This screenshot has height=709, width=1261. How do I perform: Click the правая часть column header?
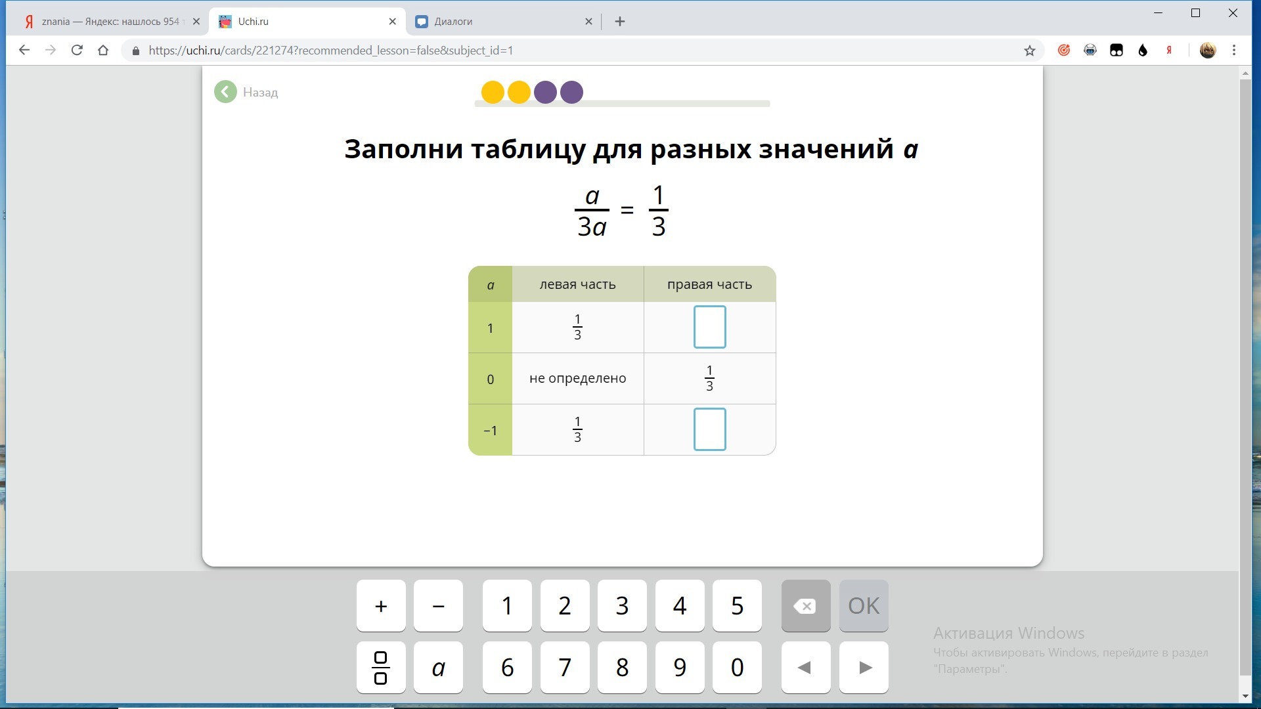pos(709,284)
